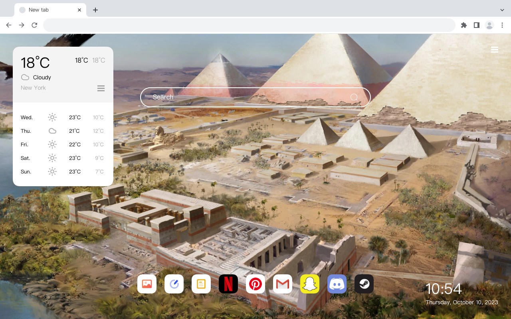
Task: Select the Fri. forecast row
Action: [63, 144]
